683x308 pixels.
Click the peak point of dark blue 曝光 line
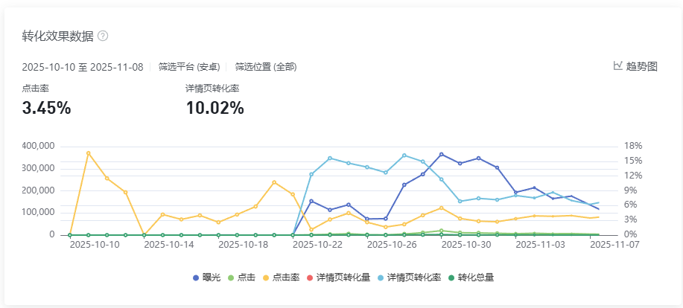click(x=442, y=154)
